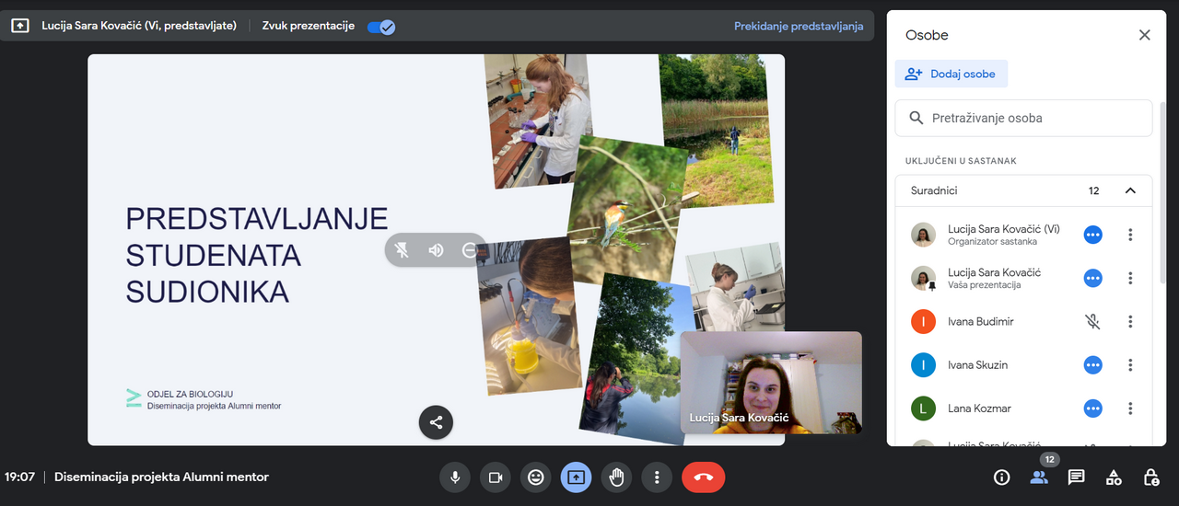Click the Vaša prezentacija label
Viewport: 1179px width, 506px height.
[x=984, y=285]
